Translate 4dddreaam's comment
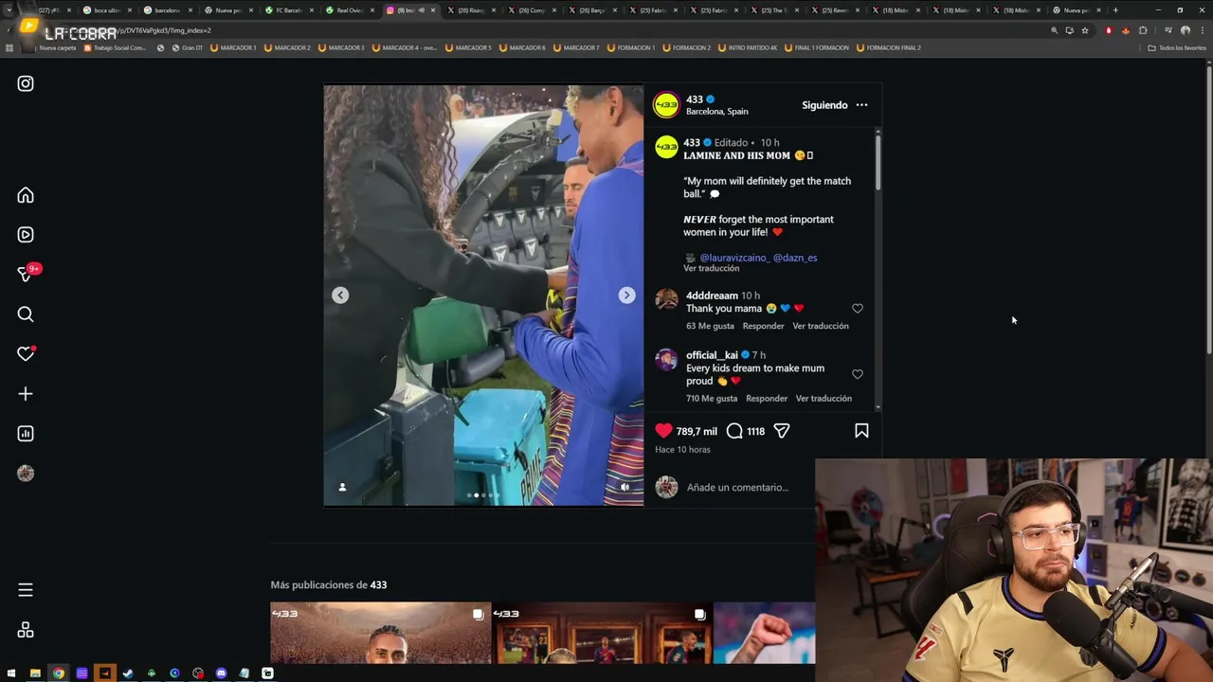 pyautogui.click(x=821, y=326)
